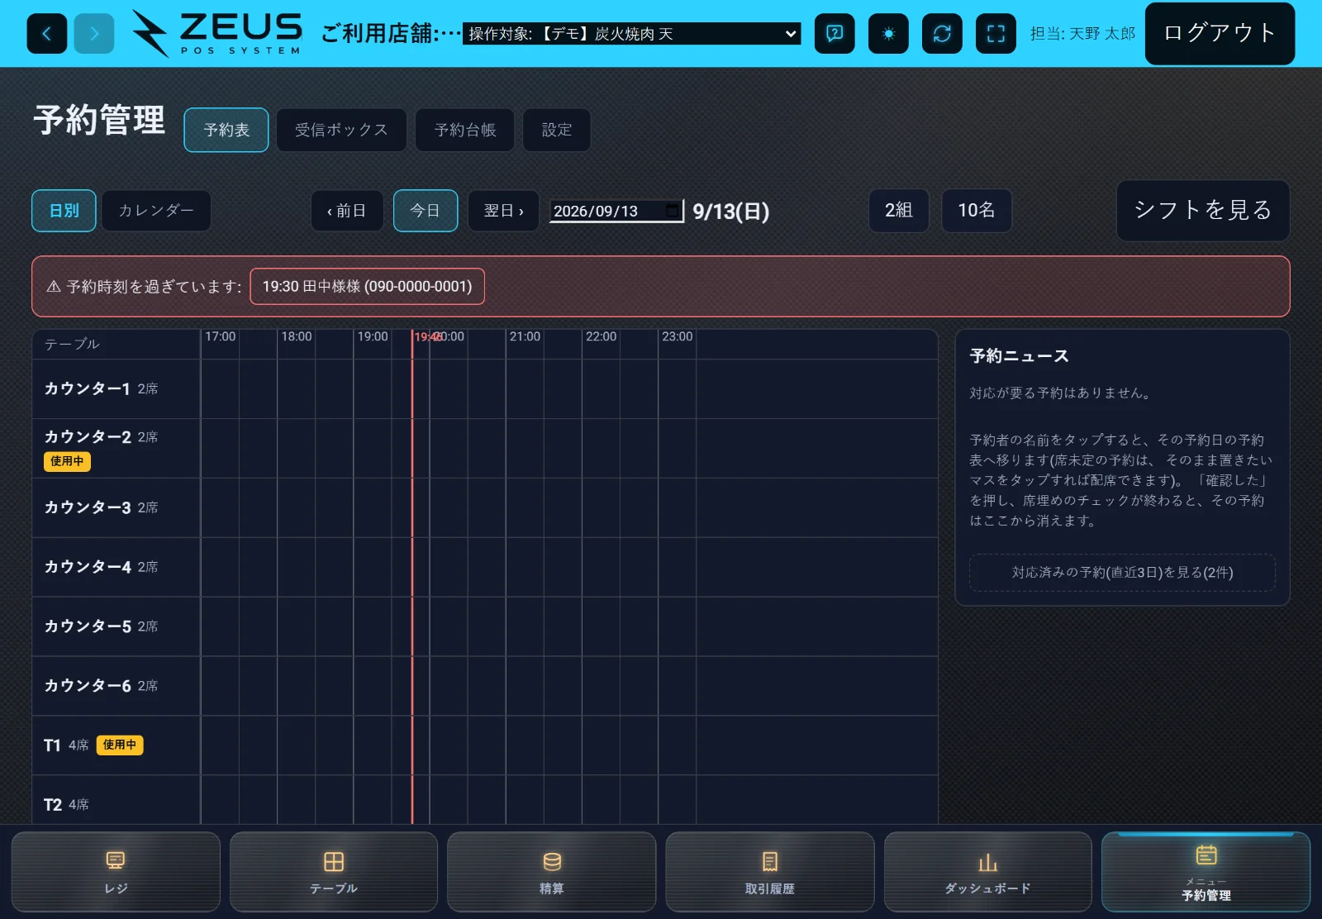Enter fullscreen with the expand icon
The height and width of the screenshot is (919, 1322).
pyautogui.click(x=996, y=34)
